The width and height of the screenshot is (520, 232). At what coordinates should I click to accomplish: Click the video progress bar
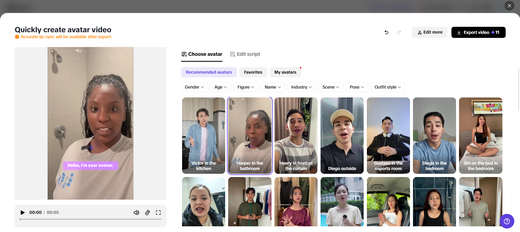[91, 219]
